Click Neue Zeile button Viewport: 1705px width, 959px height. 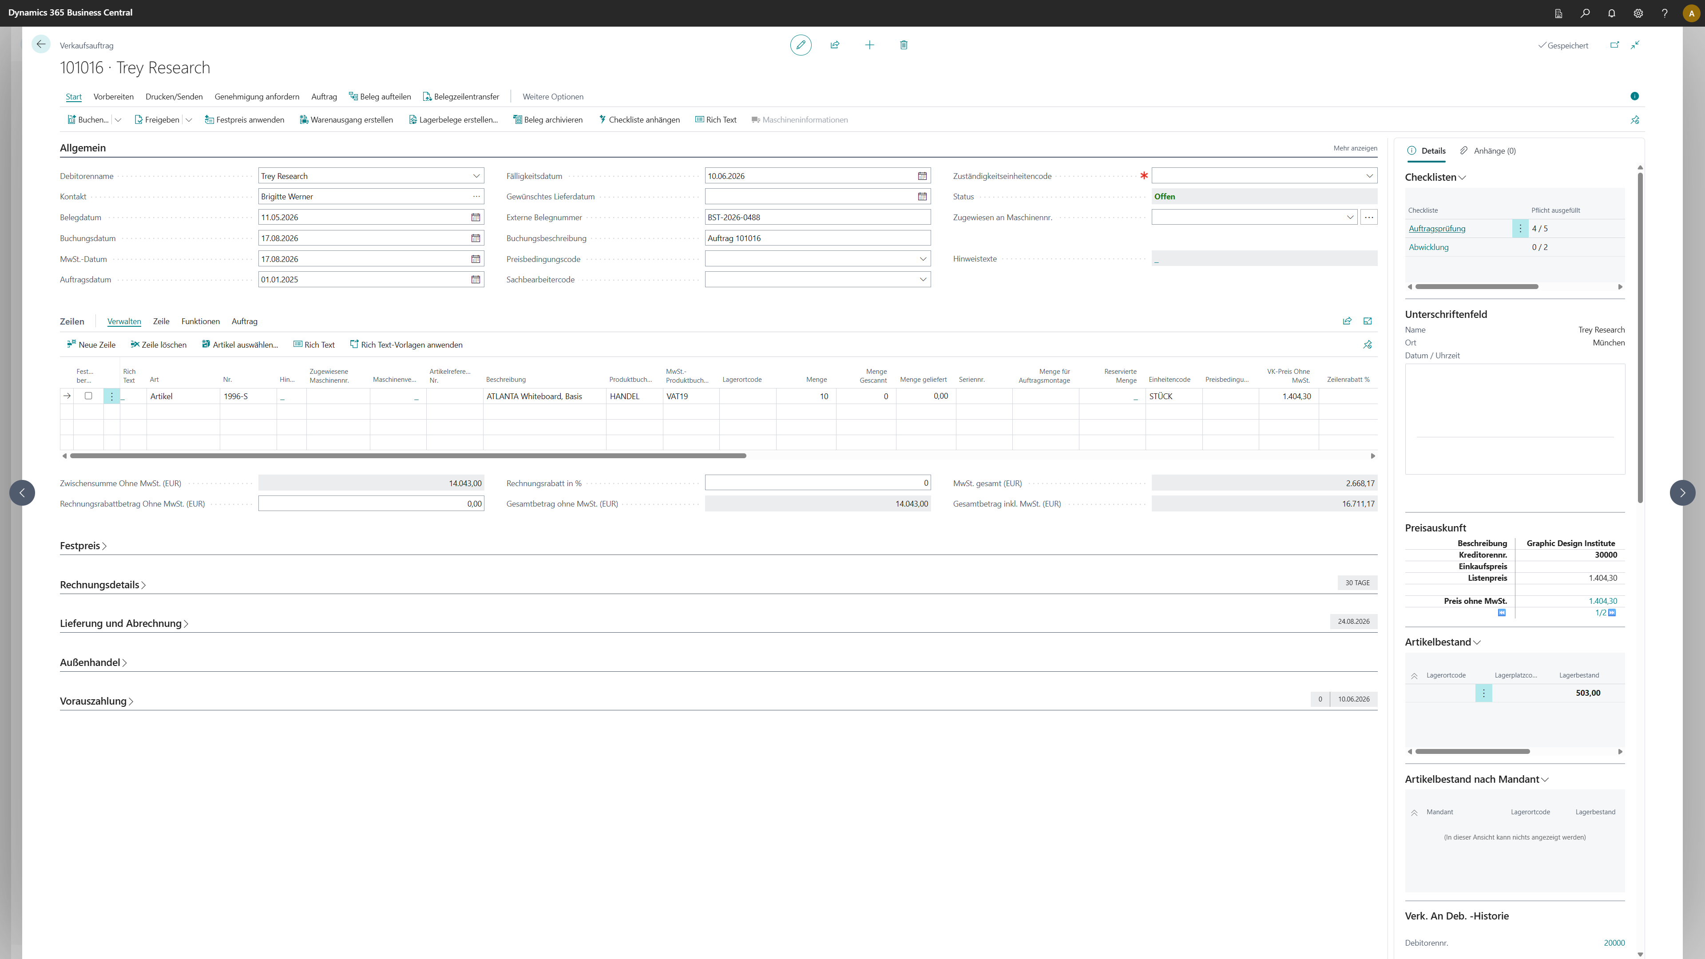[91, 345]
